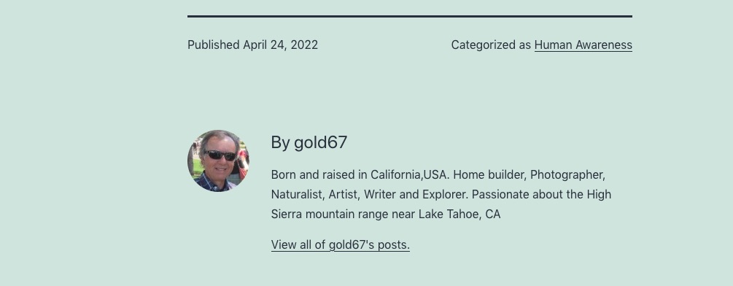
Task: Click the horizontal separator line above the metadata
Action: point(410,16)
